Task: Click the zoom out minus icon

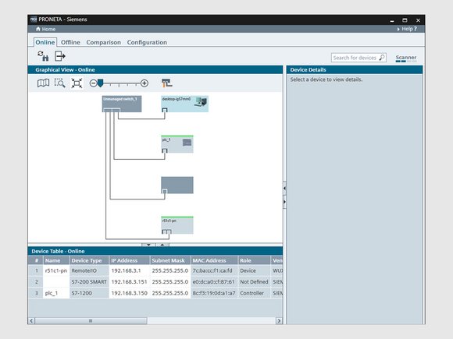Action: tap(93, 83)
